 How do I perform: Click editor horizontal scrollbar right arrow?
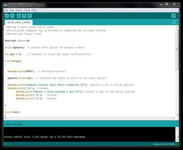pyautogui.click(x=174, y=118)
